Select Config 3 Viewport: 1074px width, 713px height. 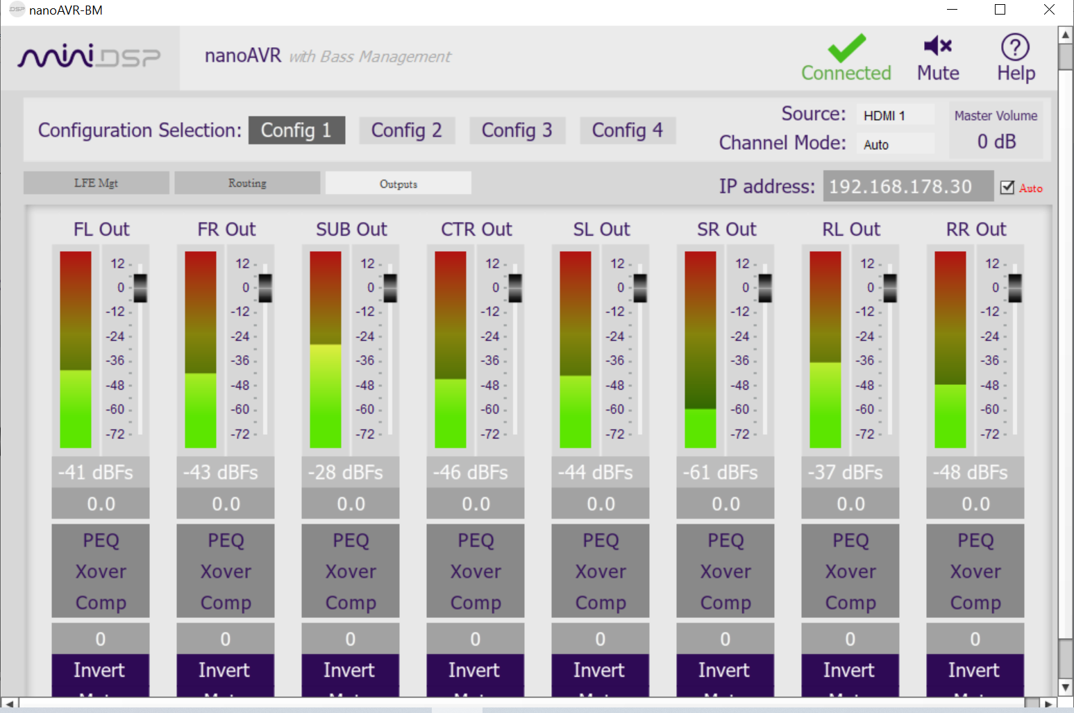coord(517,130)
